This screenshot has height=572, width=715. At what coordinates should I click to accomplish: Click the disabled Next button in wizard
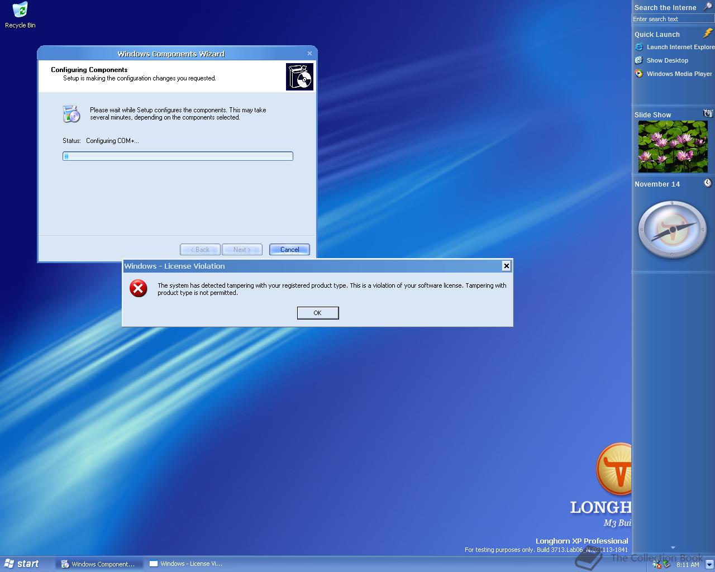(242, 250)
